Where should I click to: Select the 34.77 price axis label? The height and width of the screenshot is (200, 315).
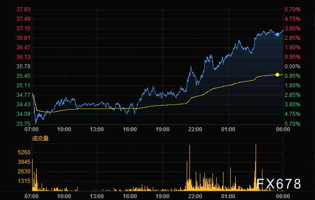(23, 95)
